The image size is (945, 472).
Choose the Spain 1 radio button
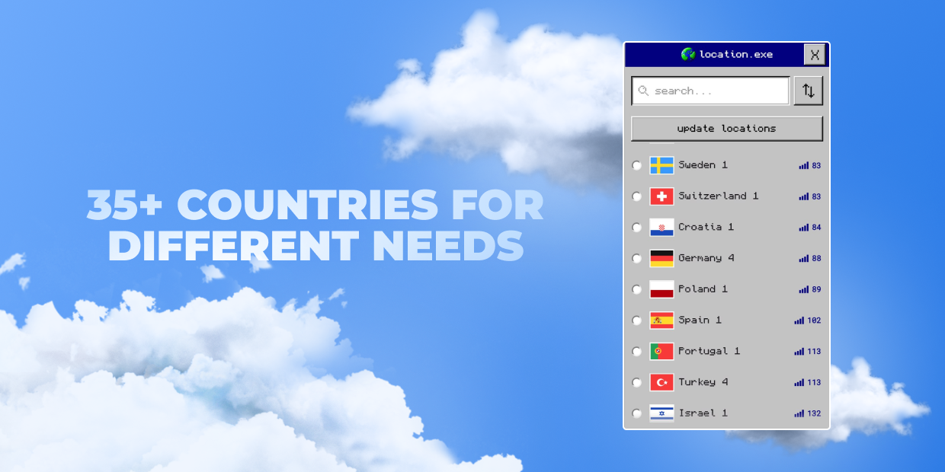coord(637,321)
